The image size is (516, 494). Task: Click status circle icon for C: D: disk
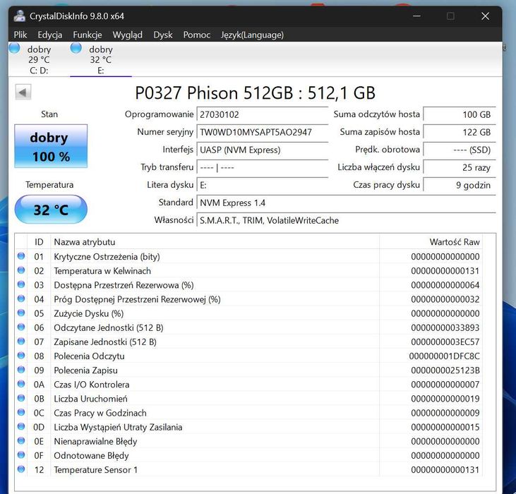pos(15,48)
